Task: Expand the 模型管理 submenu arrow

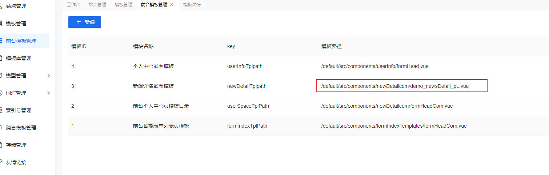Action: pyautogui.click(x=49, y=76)
